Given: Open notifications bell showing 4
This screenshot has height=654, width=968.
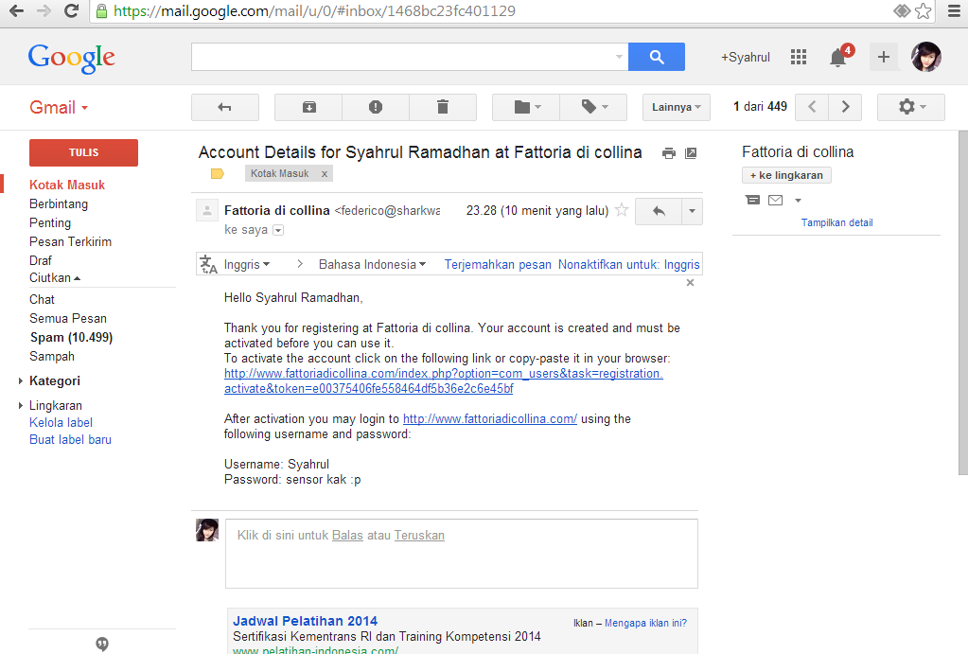Looking at the screenshot, I should (838, 57).
